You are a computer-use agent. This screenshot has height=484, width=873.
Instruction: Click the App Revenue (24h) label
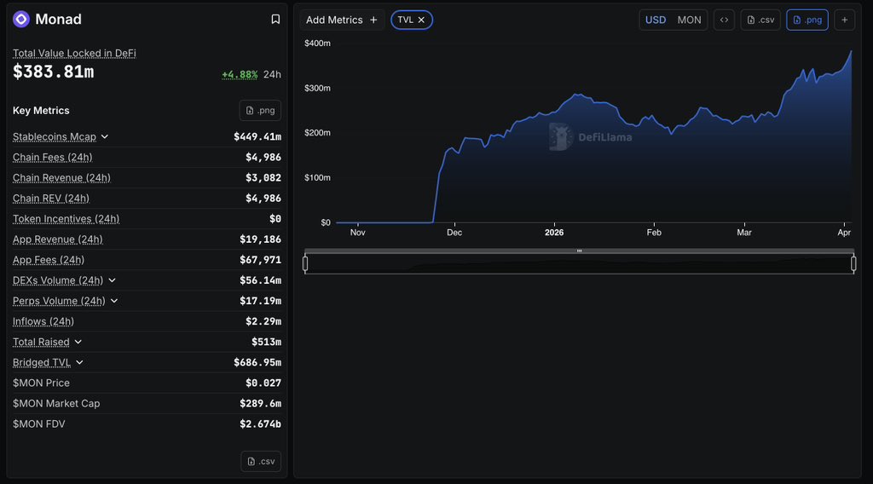(x=58, y=239)
